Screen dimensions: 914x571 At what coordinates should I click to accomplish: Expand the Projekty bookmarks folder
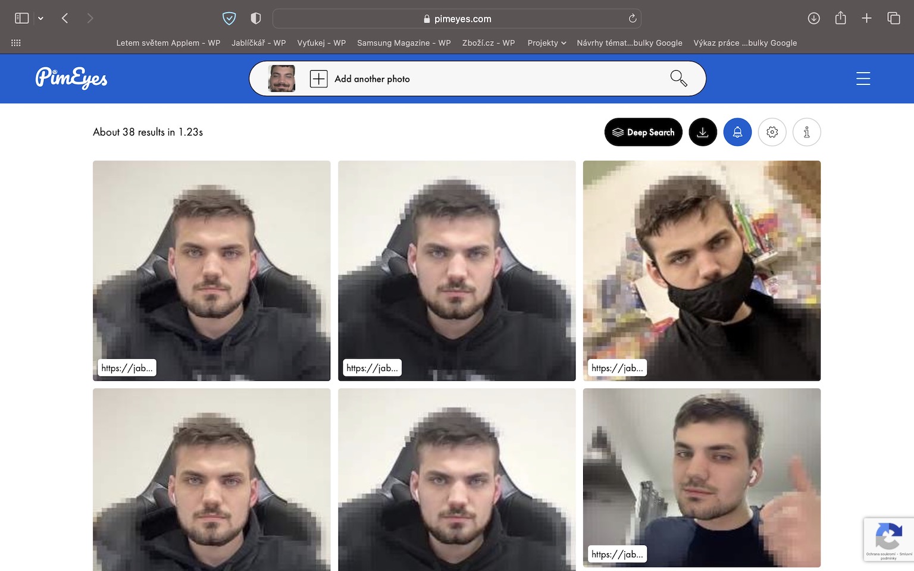[x=547, y=43]
